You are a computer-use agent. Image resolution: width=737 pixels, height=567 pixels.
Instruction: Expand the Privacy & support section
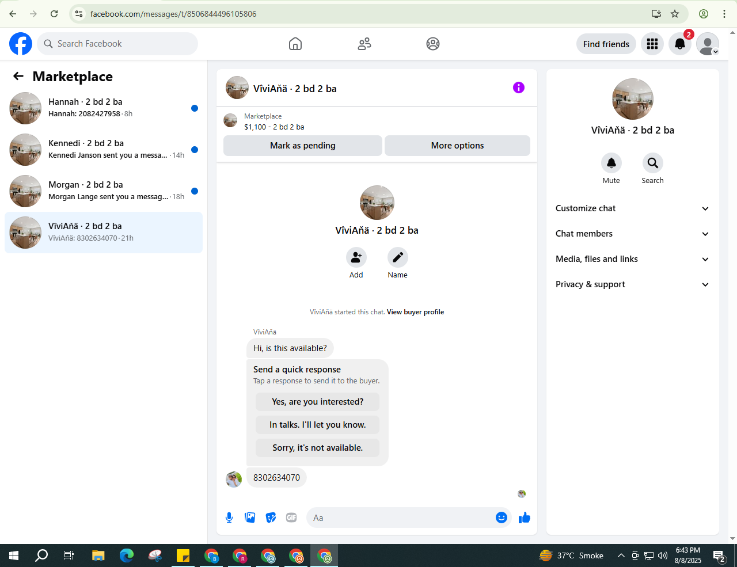(x=633, y=284)
